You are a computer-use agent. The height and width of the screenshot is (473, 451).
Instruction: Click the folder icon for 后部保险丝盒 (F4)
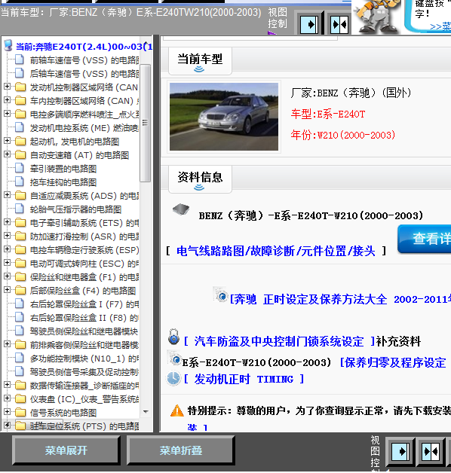(20, 290)
